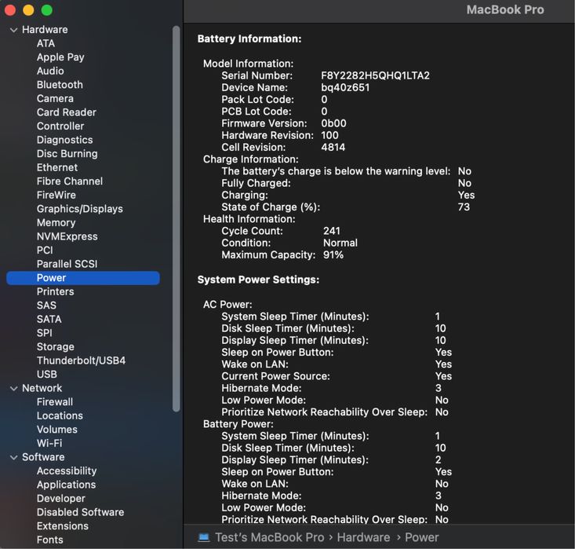Select Accessibility under Software
The height and width of the screenshot is (549, 575).
[67, 470]
